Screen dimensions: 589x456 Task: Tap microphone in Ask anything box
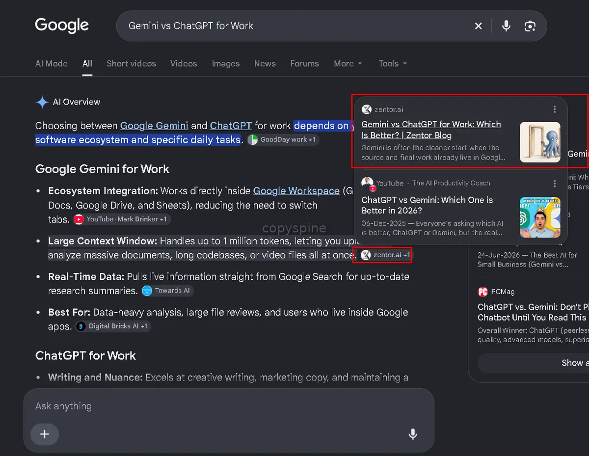click(x=413, y=434)
